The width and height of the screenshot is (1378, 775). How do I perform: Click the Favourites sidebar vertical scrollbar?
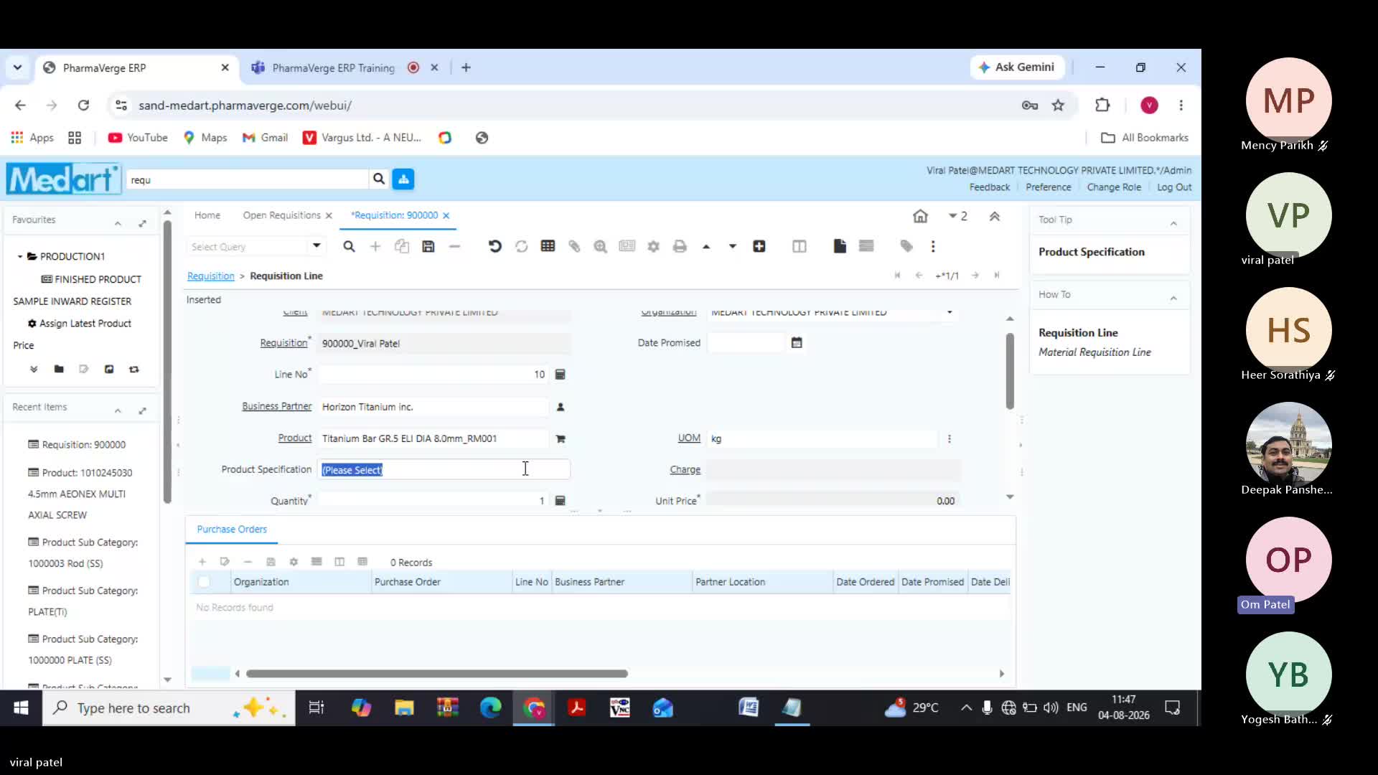click(167, 362)
